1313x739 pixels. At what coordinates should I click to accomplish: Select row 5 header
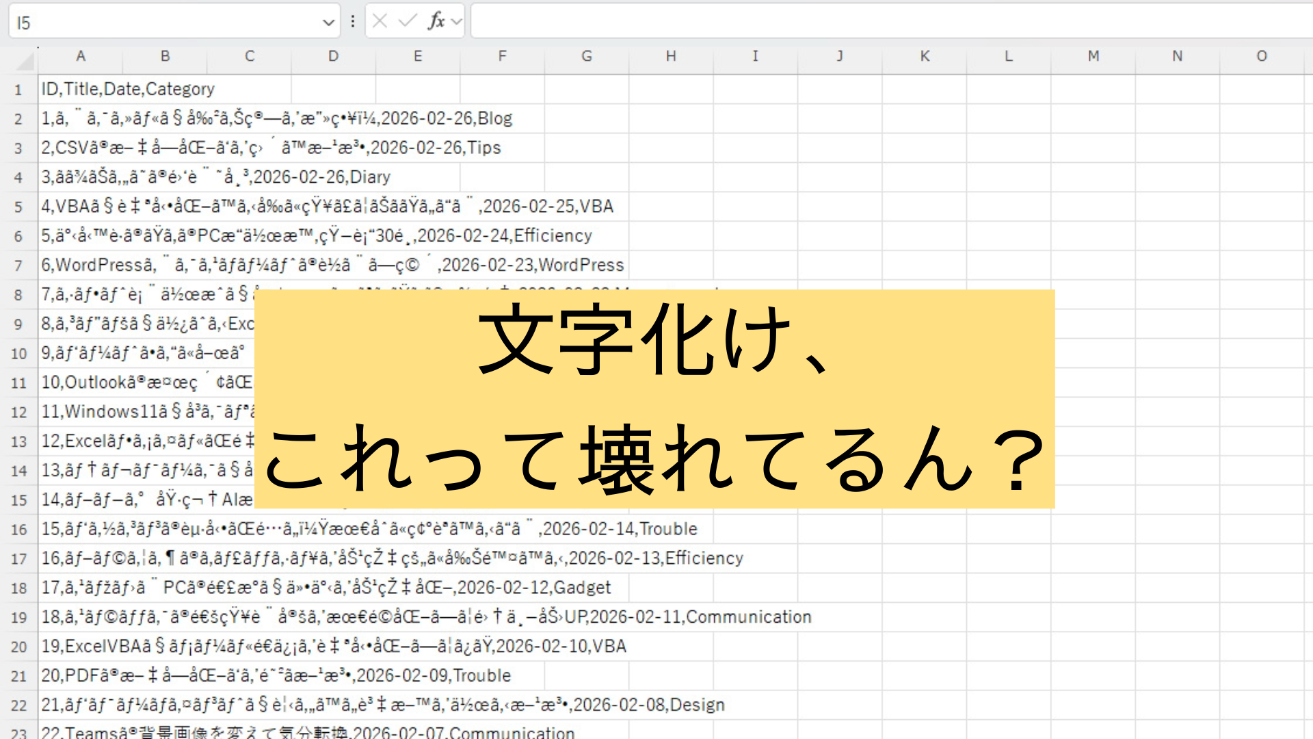coord(18,207)
